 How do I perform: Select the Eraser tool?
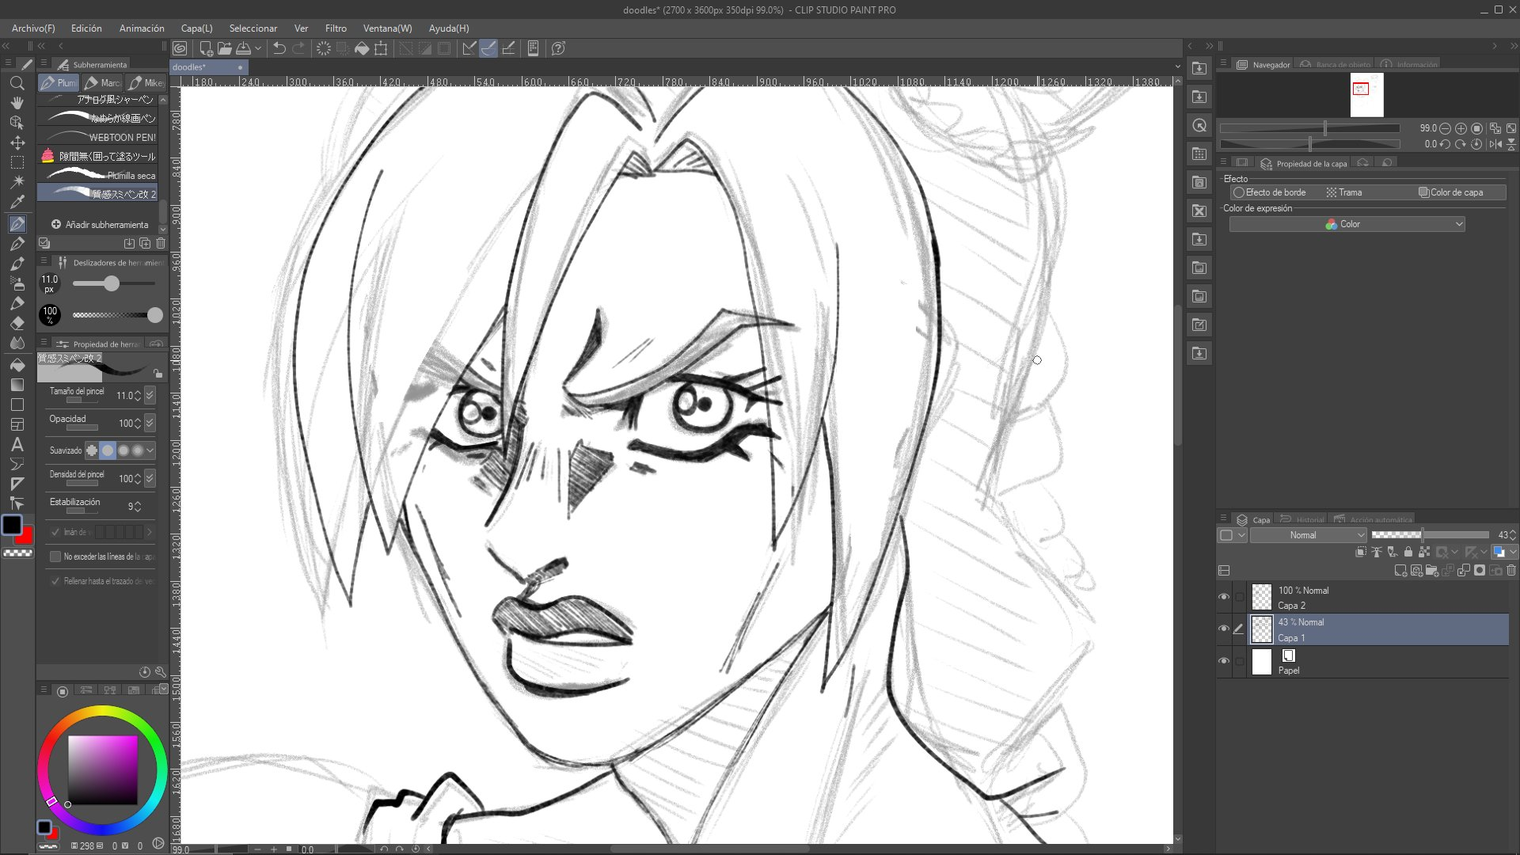[x=17, y=323]
